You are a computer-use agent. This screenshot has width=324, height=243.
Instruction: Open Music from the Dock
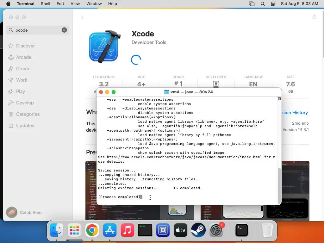[x=127, y=230]
